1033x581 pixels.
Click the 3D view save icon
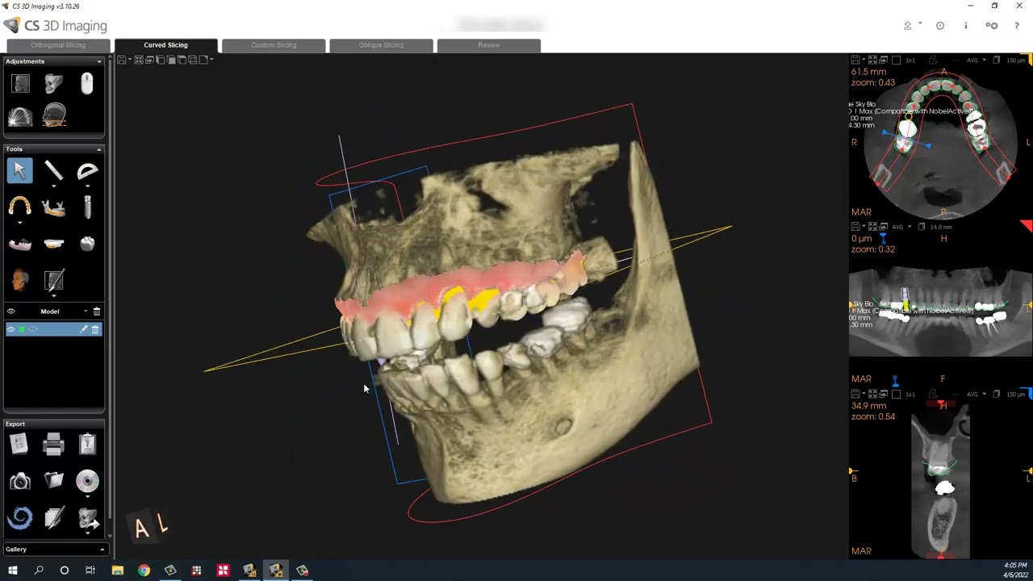pyautogui.click(x=121, y=60)
